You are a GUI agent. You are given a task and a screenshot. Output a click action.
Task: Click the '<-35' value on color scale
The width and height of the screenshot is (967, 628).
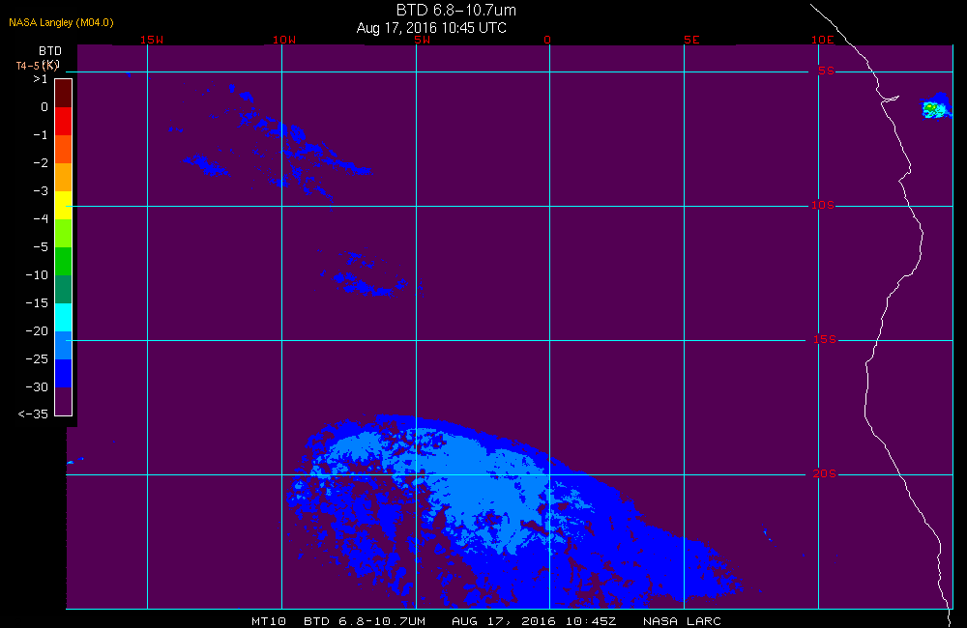[33, 414]
